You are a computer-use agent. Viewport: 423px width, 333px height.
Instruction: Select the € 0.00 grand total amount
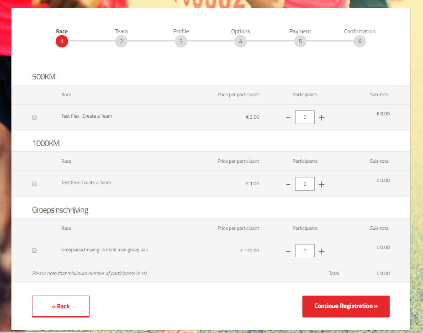(383, 273)
